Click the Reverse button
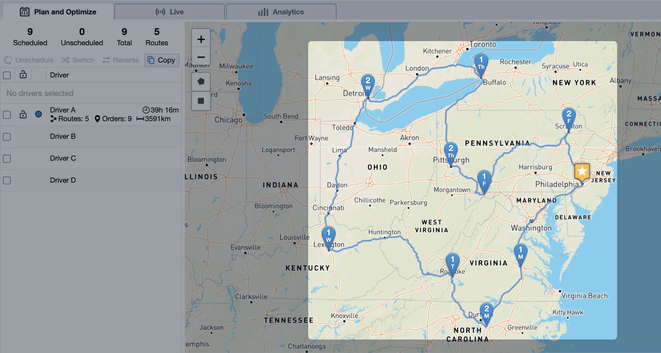Viewport: 661px width, 353px height. point(121,60)
